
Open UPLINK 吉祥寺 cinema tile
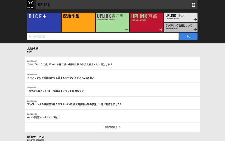pyautogui.click(x=112, y=22)
